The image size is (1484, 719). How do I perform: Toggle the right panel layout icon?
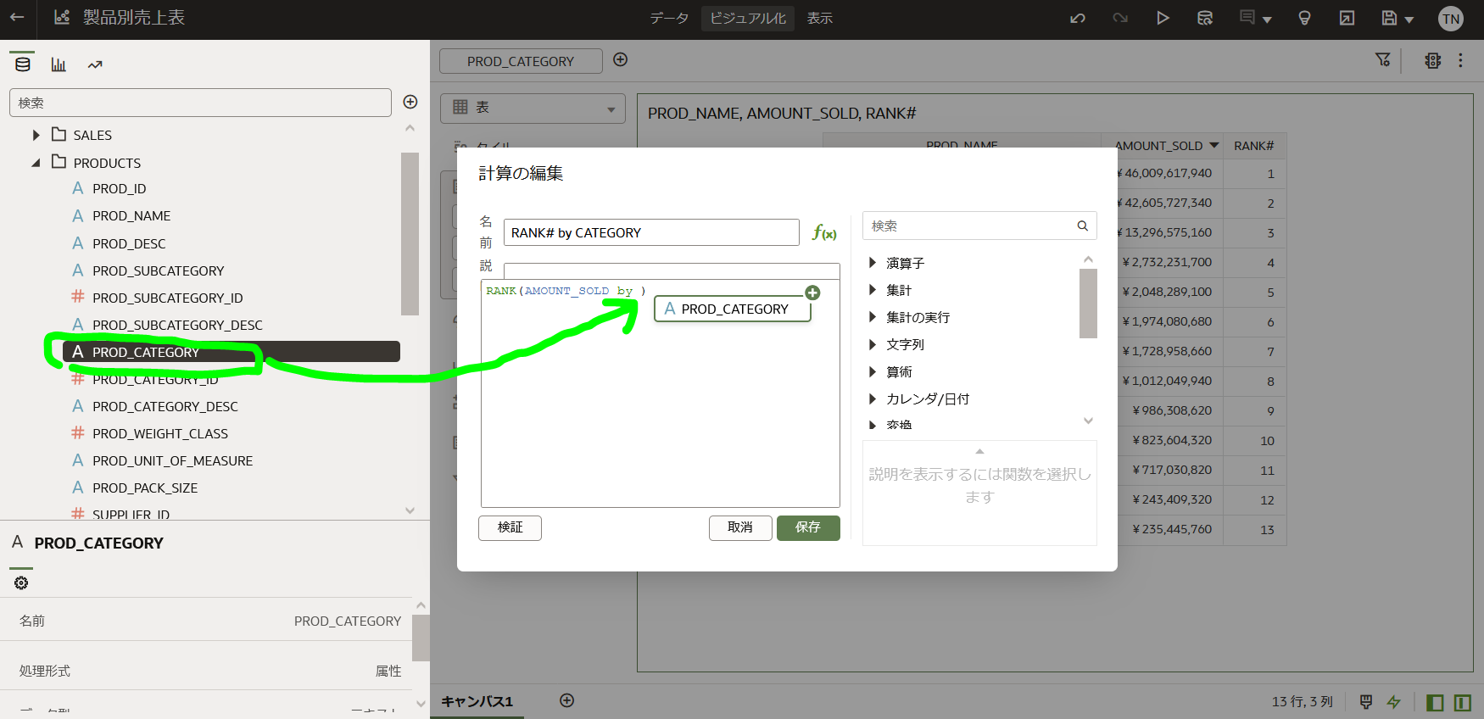pyautogui.click(x=1462, y=702)
